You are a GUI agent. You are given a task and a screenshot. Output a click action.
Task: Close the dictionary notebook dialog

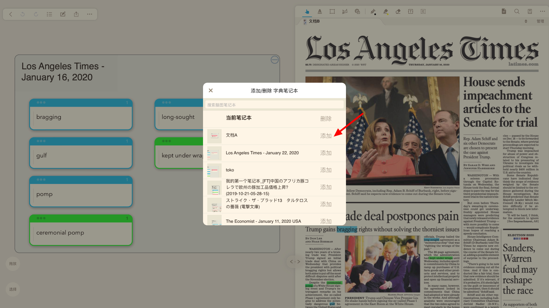pos(211,90)
